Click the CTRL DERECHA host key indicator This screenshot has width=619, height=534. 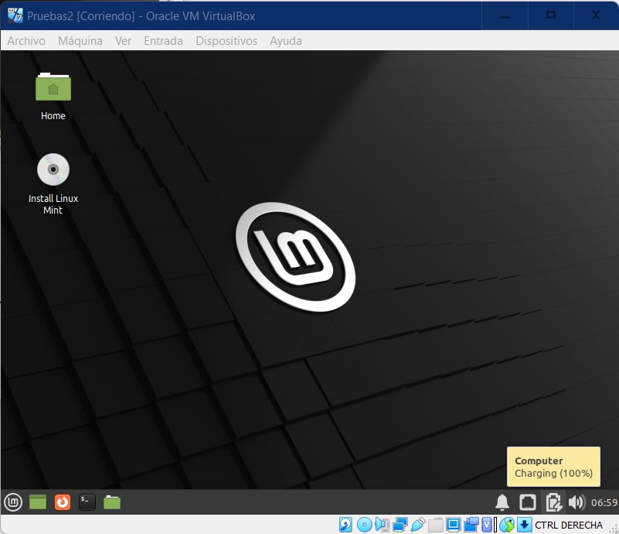click(x=568, y=525)
